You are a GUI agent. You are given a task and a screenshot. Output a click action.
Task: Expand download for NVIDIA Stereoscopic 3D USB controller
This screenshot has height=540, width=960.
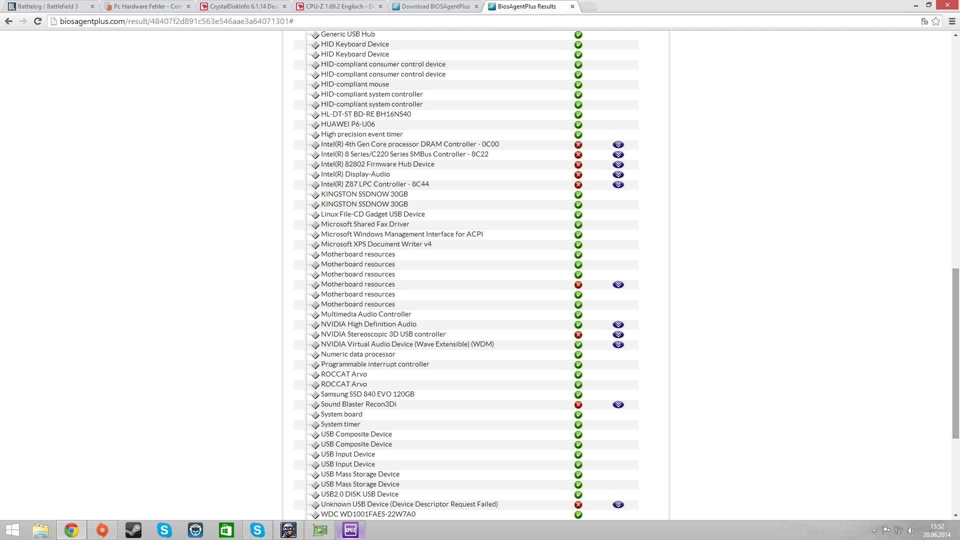[x=618, y=334]
